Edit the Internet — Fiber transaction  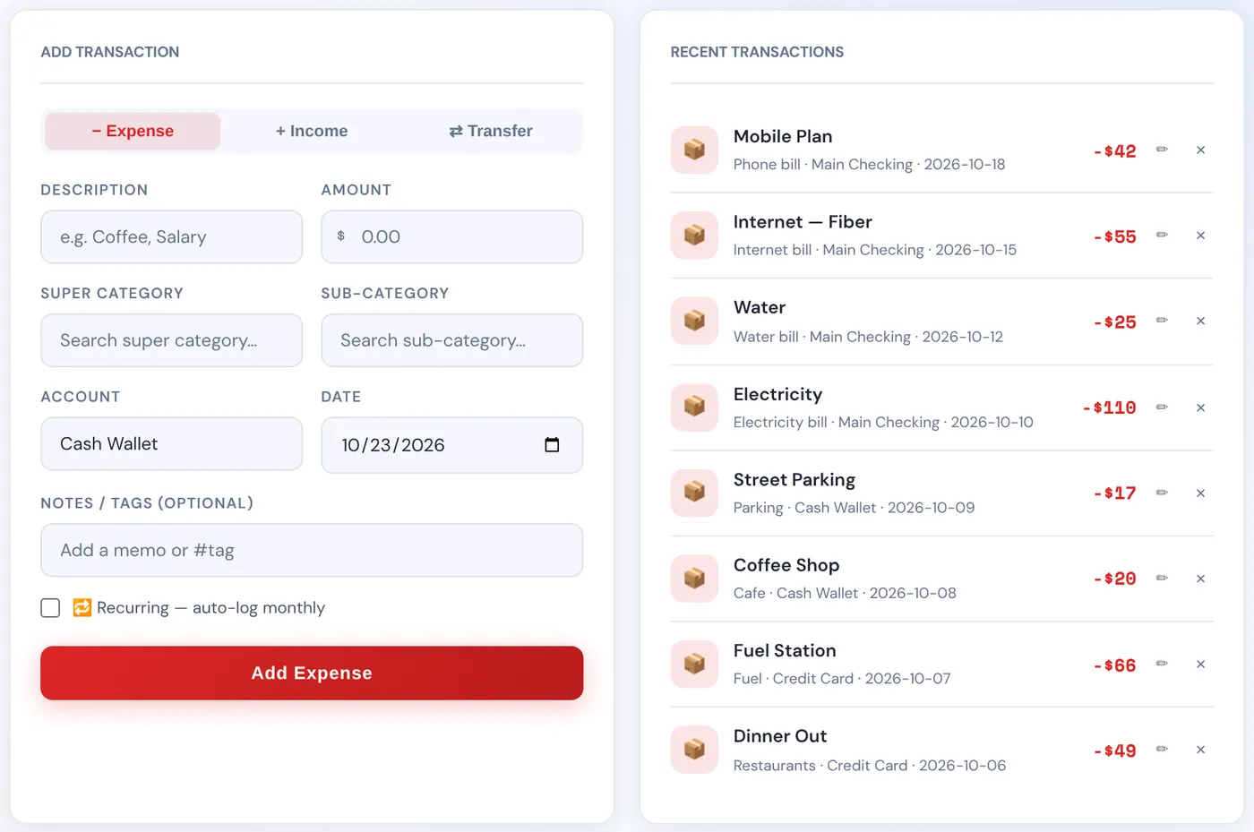[1162, 236]
